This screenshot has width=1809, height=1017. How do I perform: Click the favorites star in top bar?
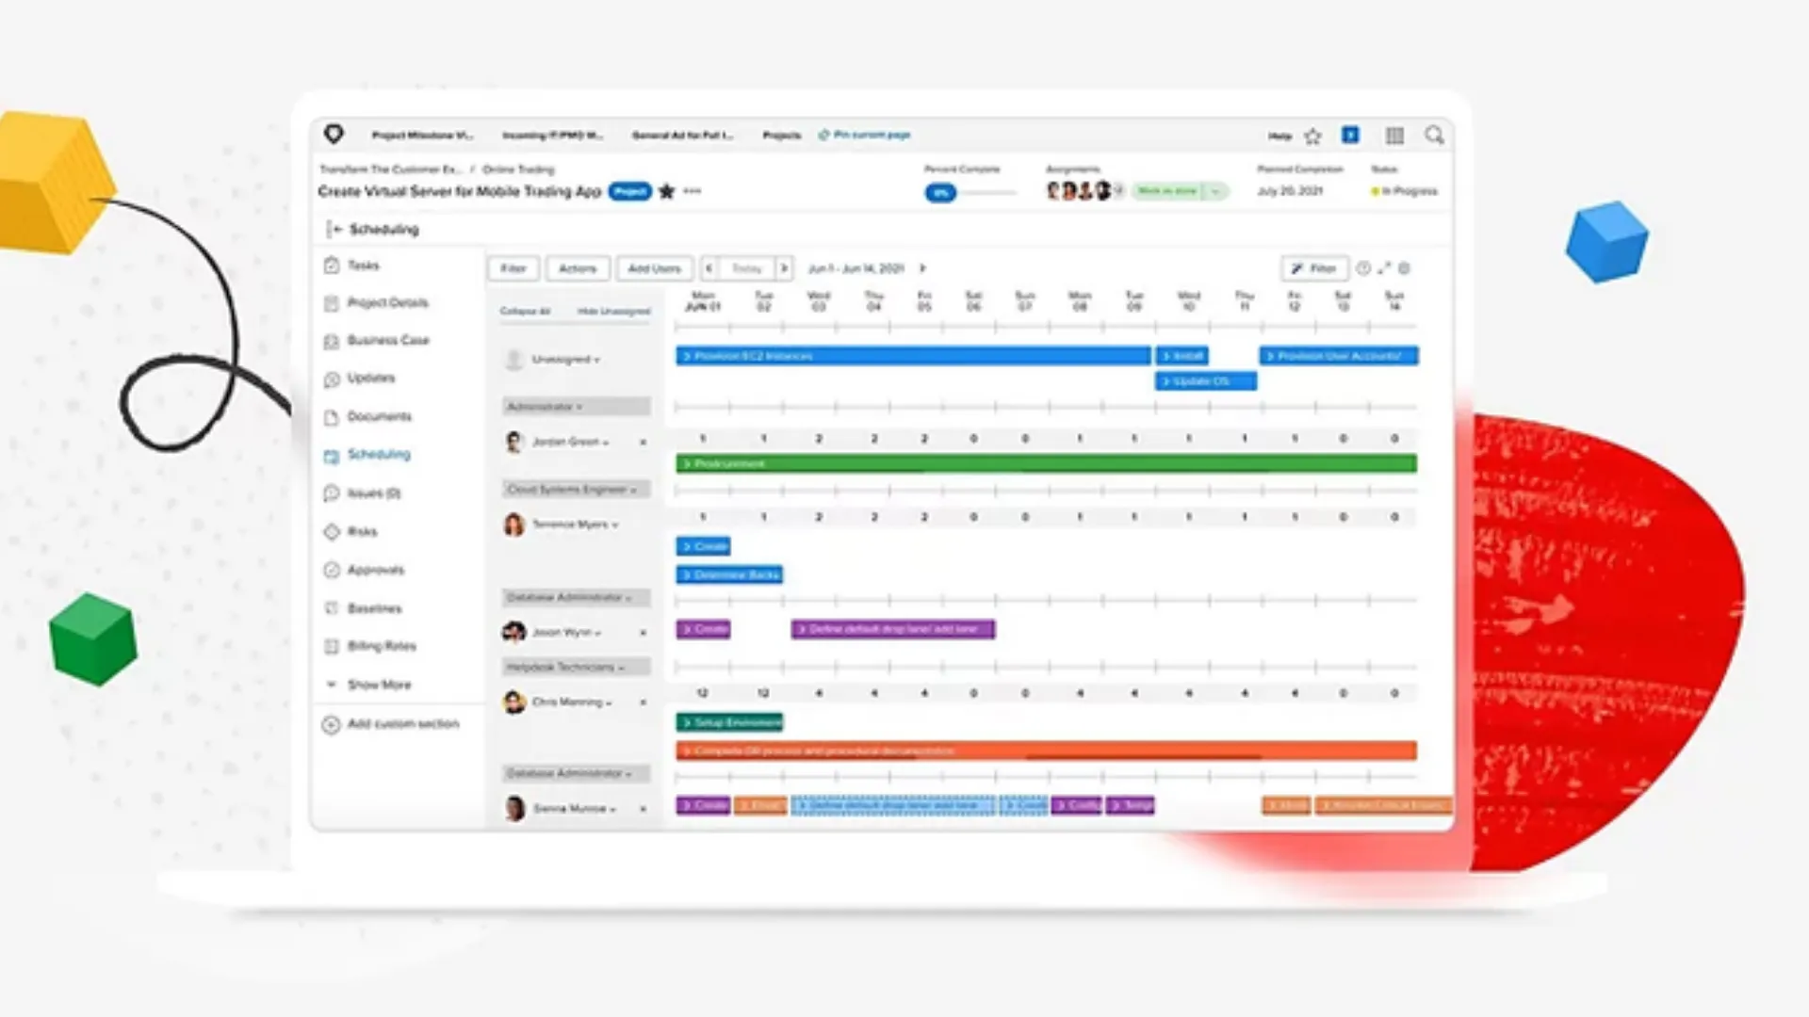1312,137
